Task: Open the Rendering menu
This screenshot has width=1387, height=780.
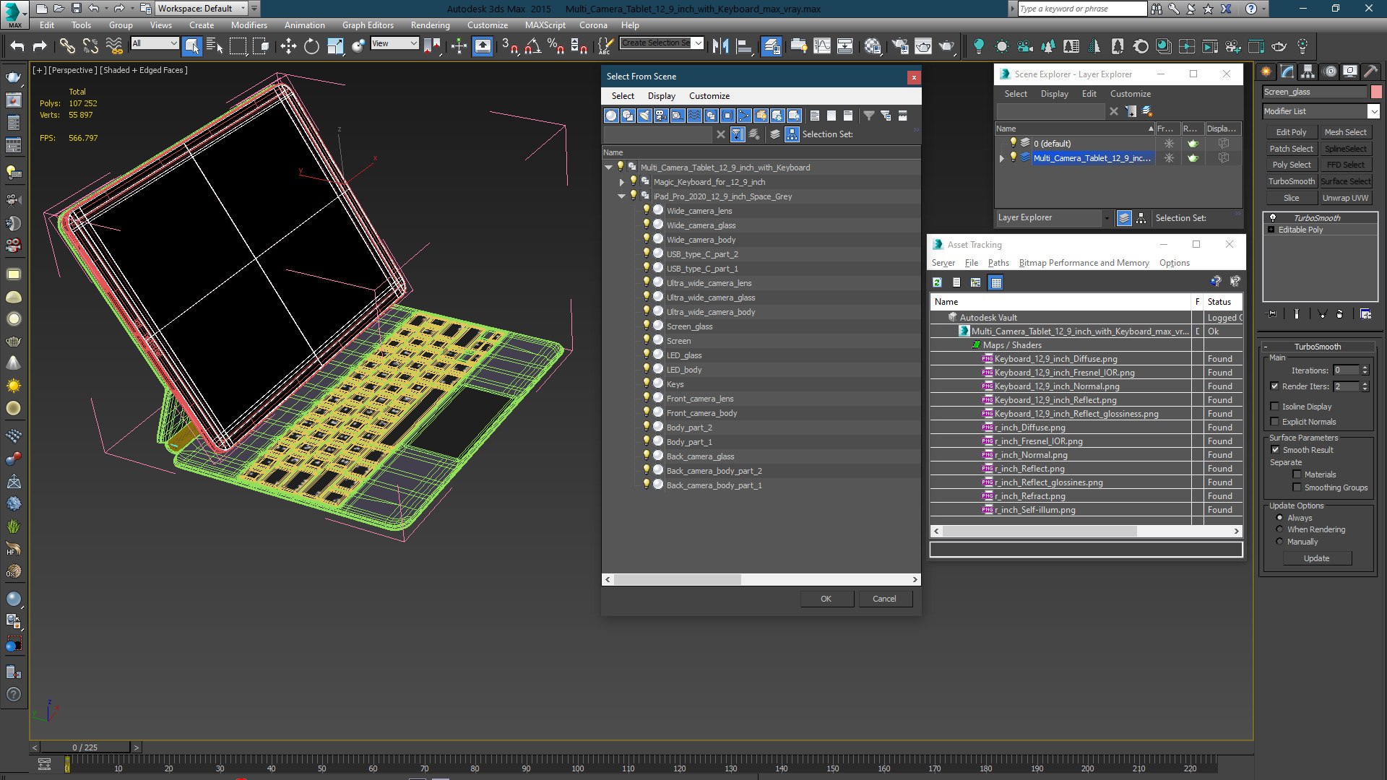Action: [x=430, y=25]
